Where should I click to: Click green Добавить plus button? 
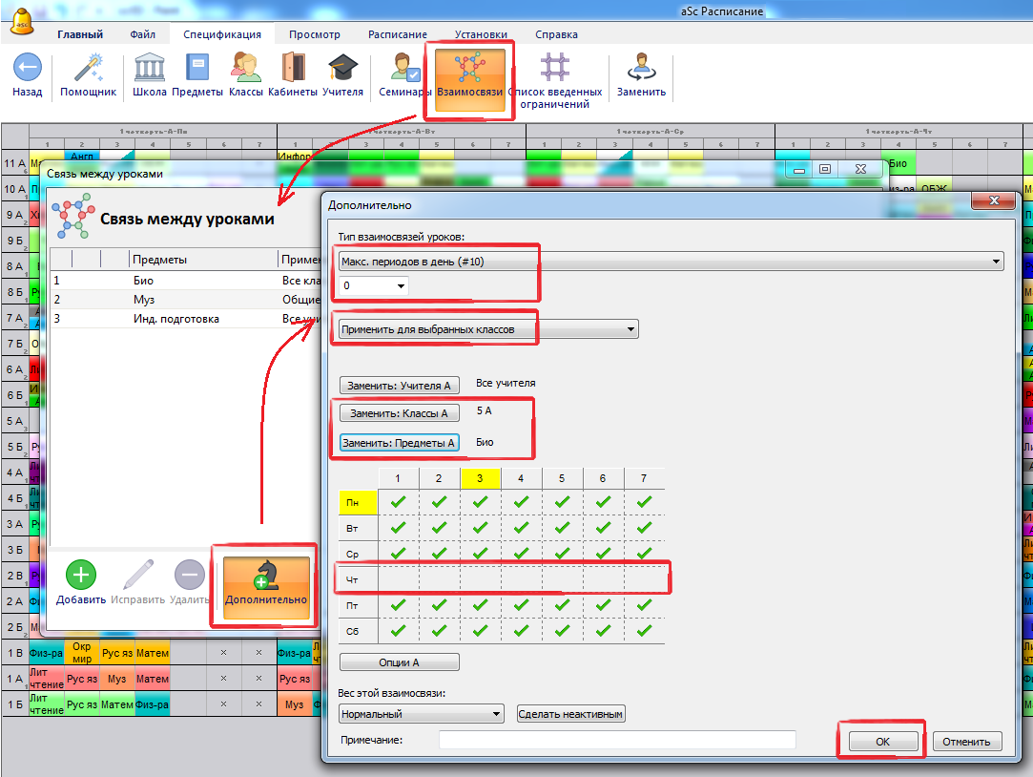pos(80,577)
